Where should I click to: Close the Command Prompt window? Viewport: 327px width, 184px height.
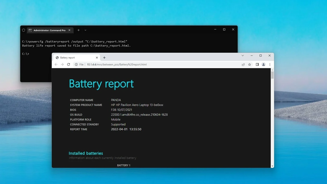pyautogui.click(x=233, y=29)
